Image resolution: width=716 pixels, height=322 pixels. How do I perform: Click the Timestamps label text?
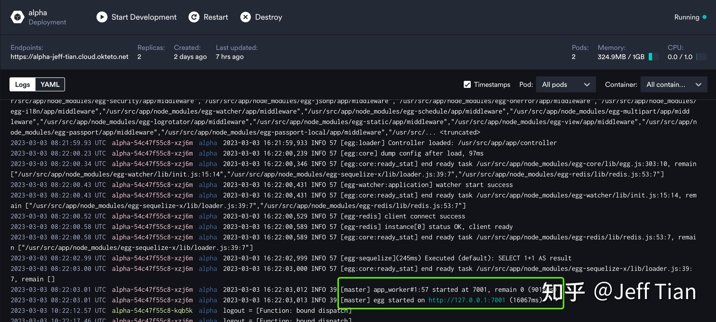pyautogui.click(x=492, y=84)
